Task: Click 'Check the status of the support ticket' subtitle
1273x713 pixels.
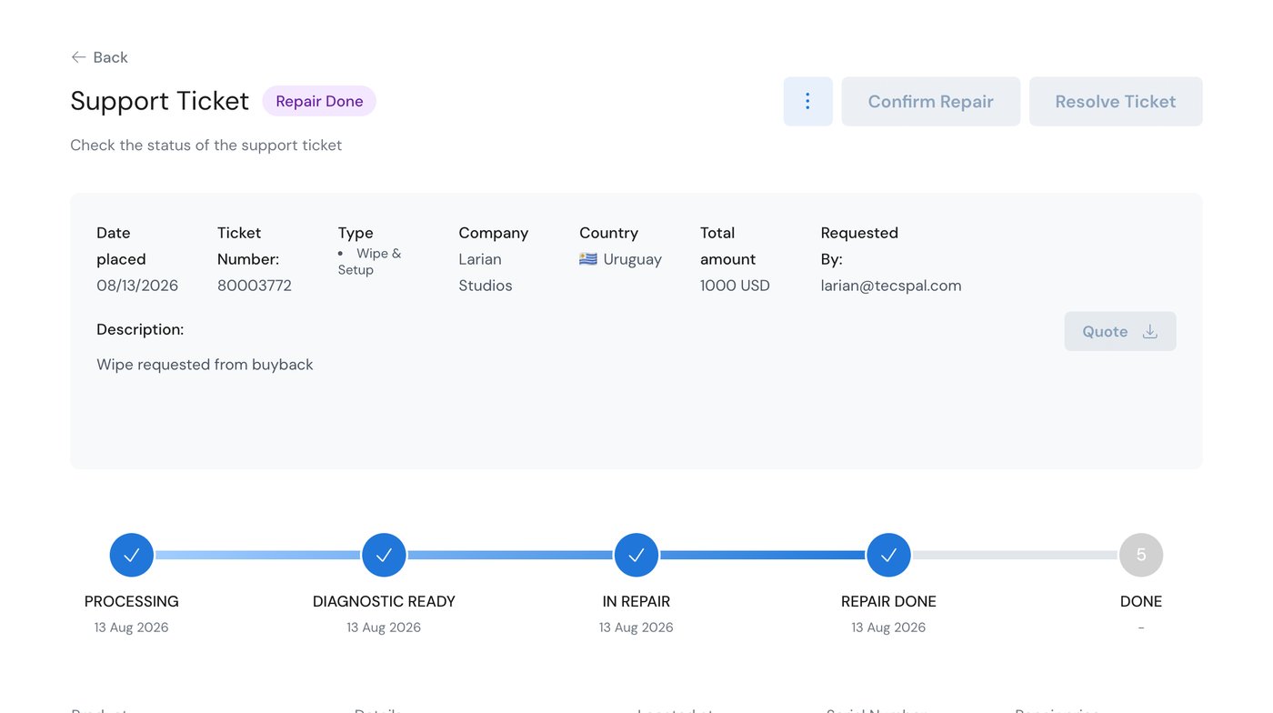Action: click(x=205, y=146)
